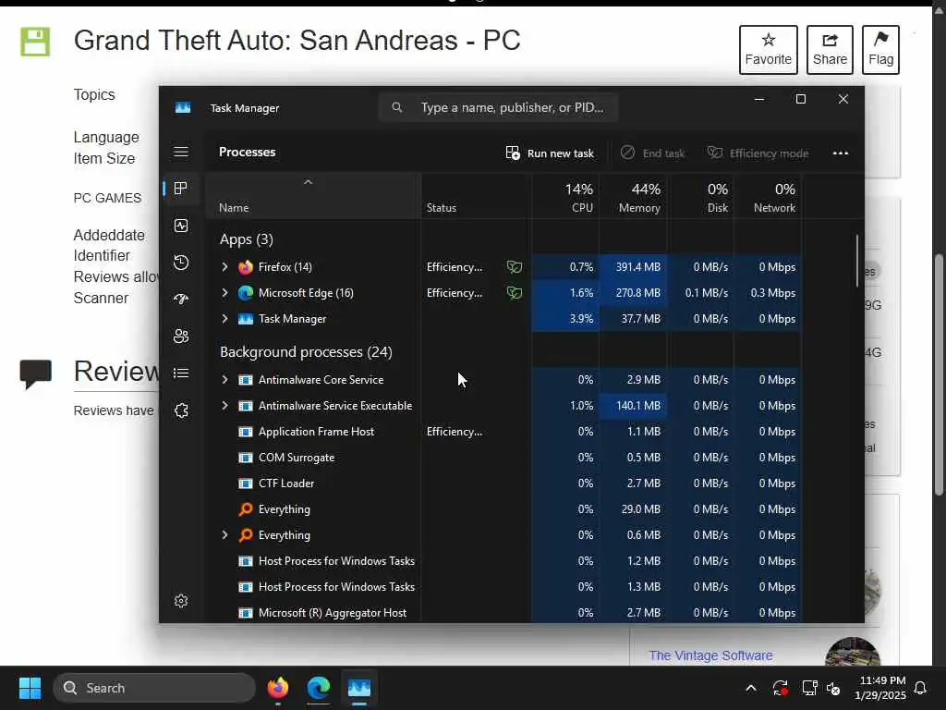The image size is (946, 710).
Task: Sort processes by Memory column header
Action: point(634,198)
